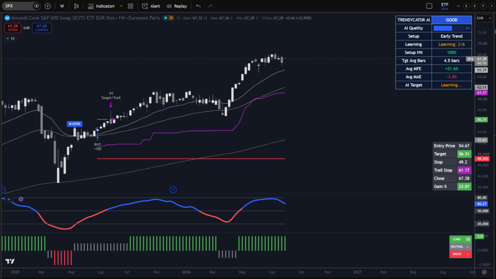
Task: Click the green 2,0 value tag in bottom pane
Action: coord(480,236)
